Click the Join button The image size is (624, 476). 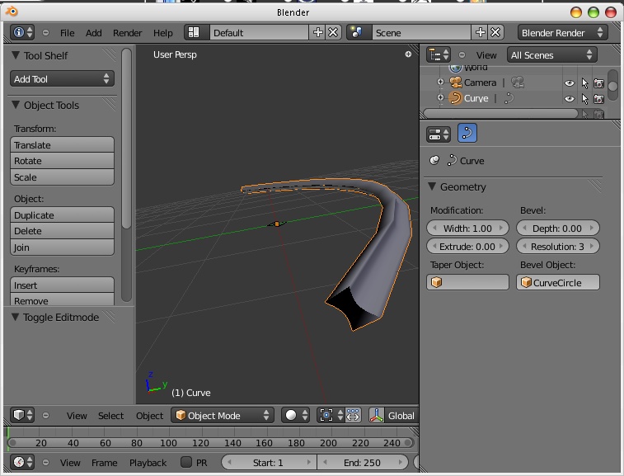[62, 247]
